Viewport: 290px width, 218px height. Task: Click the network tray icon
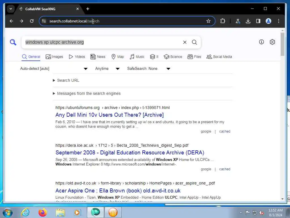point(255,213)
